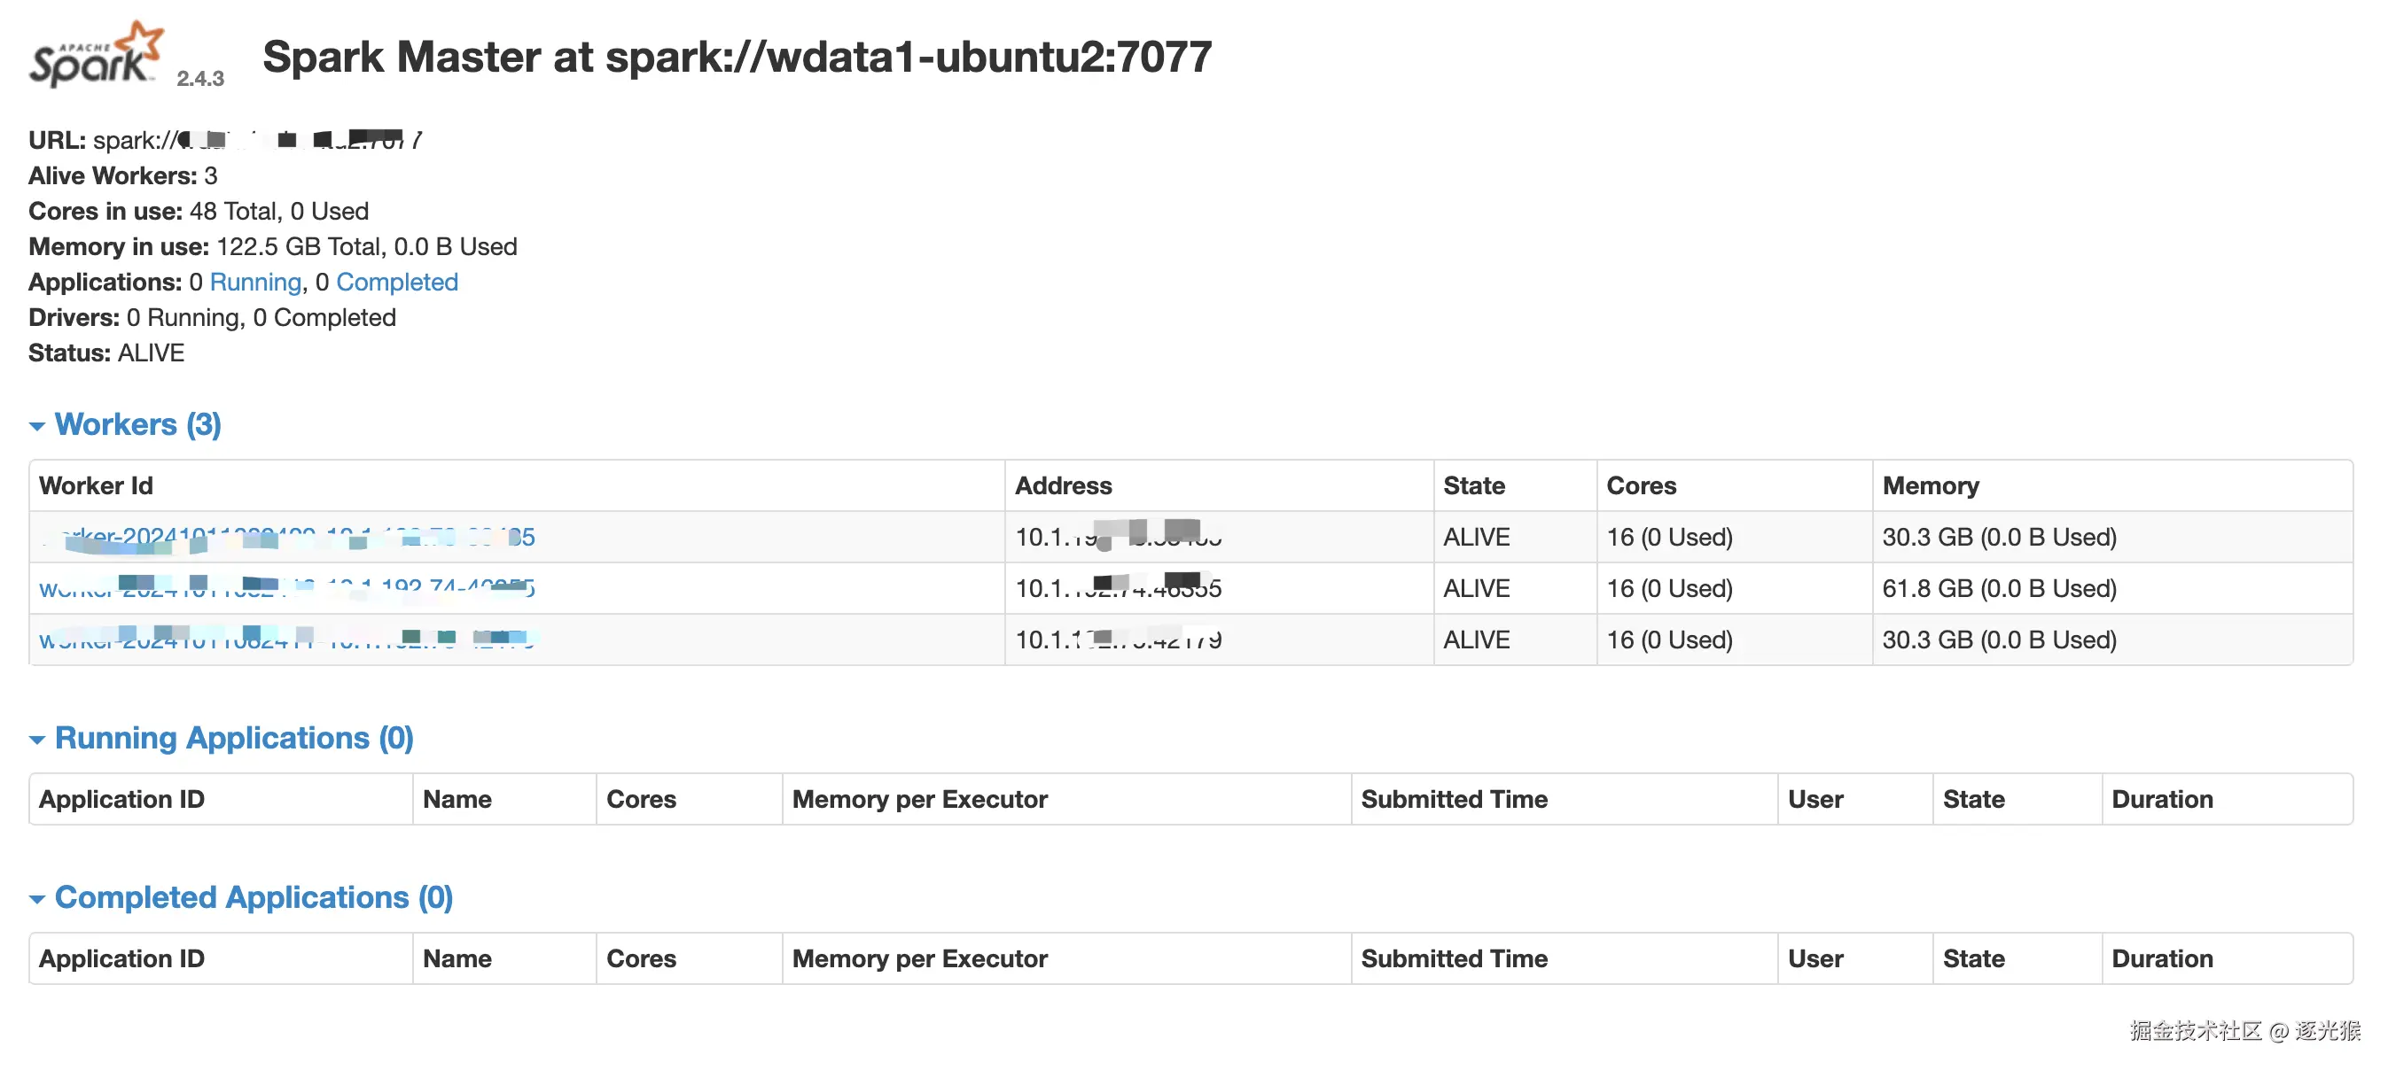2388x1070 pixels.
Task: Collapse the Workers section arrow
Action: coord(37,426)
